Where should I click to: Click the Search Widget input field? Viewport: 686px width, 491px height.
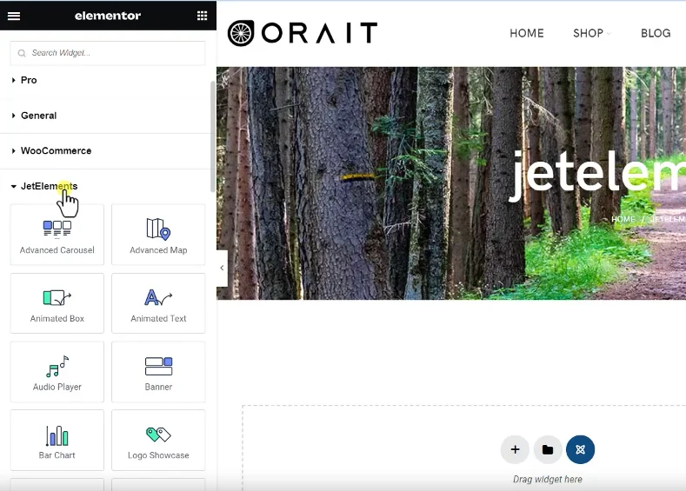pos(108,53)
